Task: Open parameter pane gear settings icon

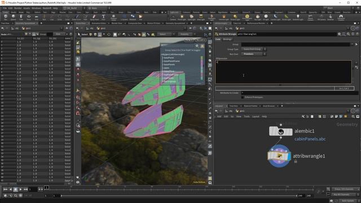Action: pos(339,34)
